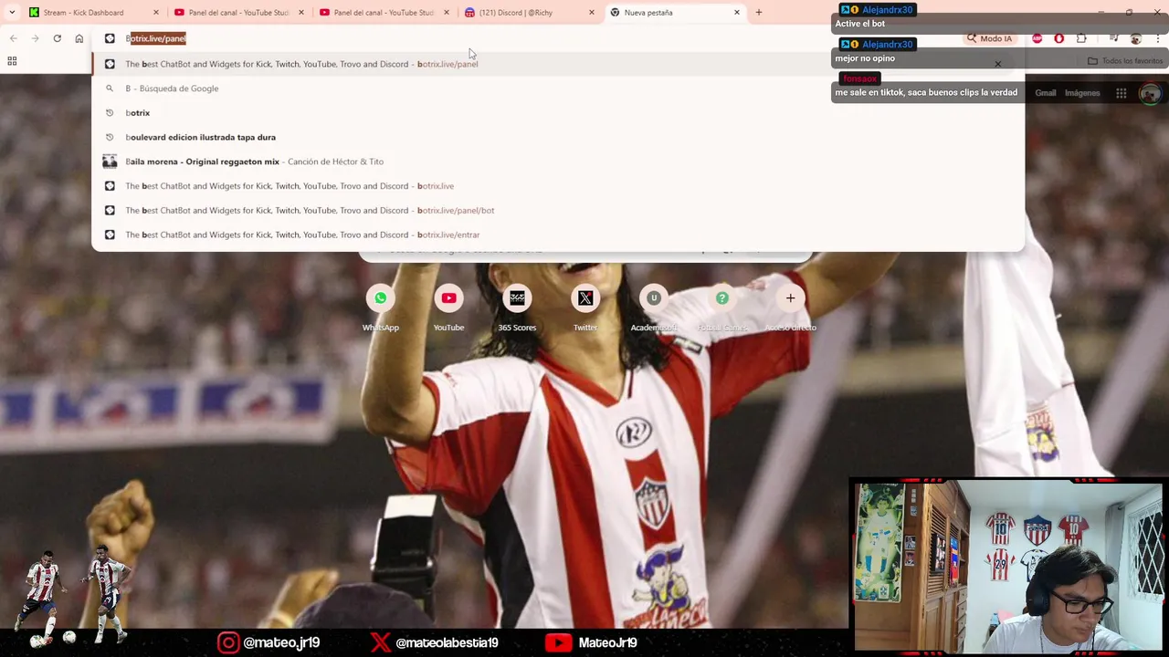
Task: Open the botrix.live/entrar suggestion
Action: (557, 235)
